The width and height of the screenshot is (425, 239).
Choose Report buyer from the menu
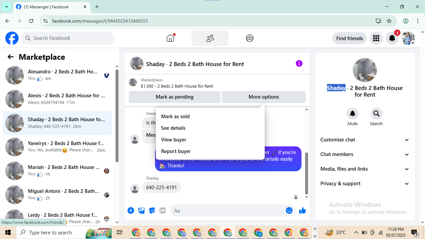[x=210, y=151]
